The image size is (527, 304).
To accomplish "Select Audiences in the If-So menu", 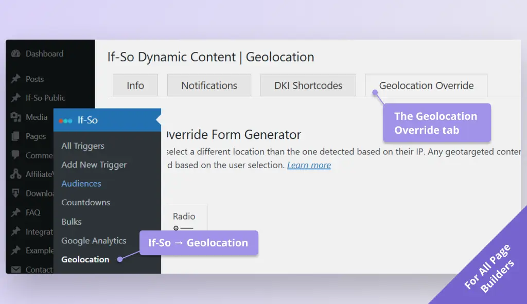I will [81, 183].
